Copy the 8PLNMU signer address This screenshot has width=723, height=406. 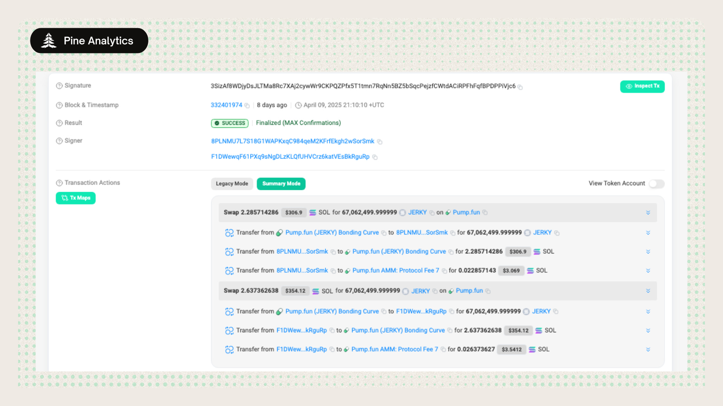380,142
